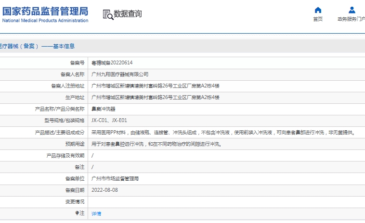Click the slash value in 备注 row
Viewport: 365px width, 223px height.
92,167
